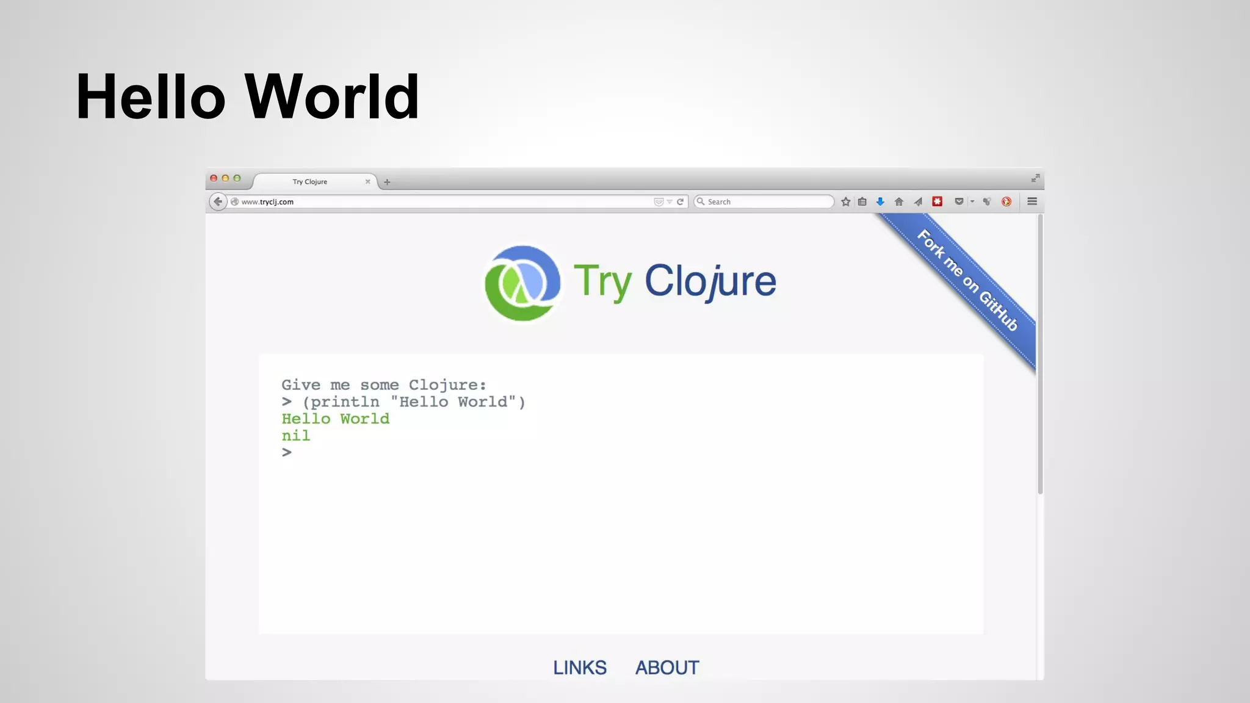Click the paper plane send icon
The height and width of the screenshot is (703, 1250).
[918, 201]
